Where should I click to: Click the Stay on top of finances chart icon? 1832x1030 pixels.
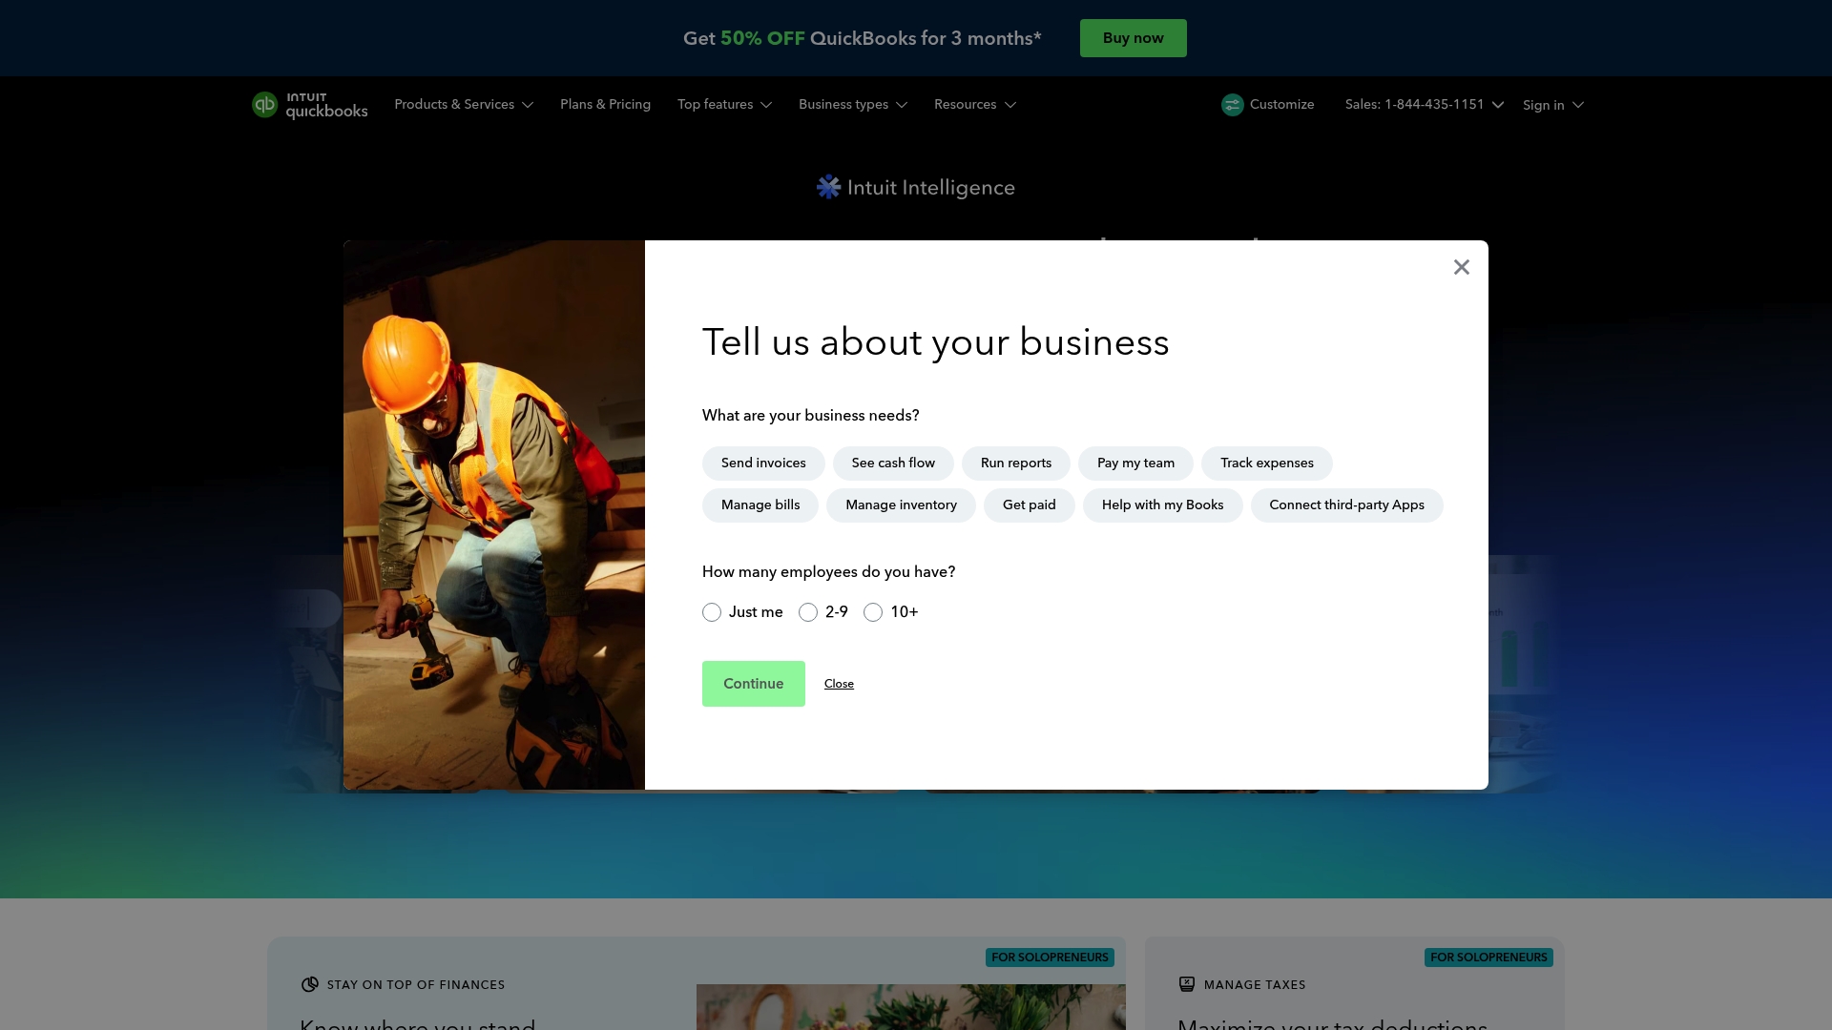(309, 984)
